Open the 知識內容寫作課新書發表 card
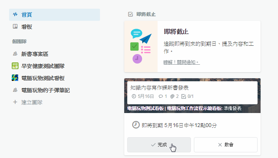 [x=192, y=93]
